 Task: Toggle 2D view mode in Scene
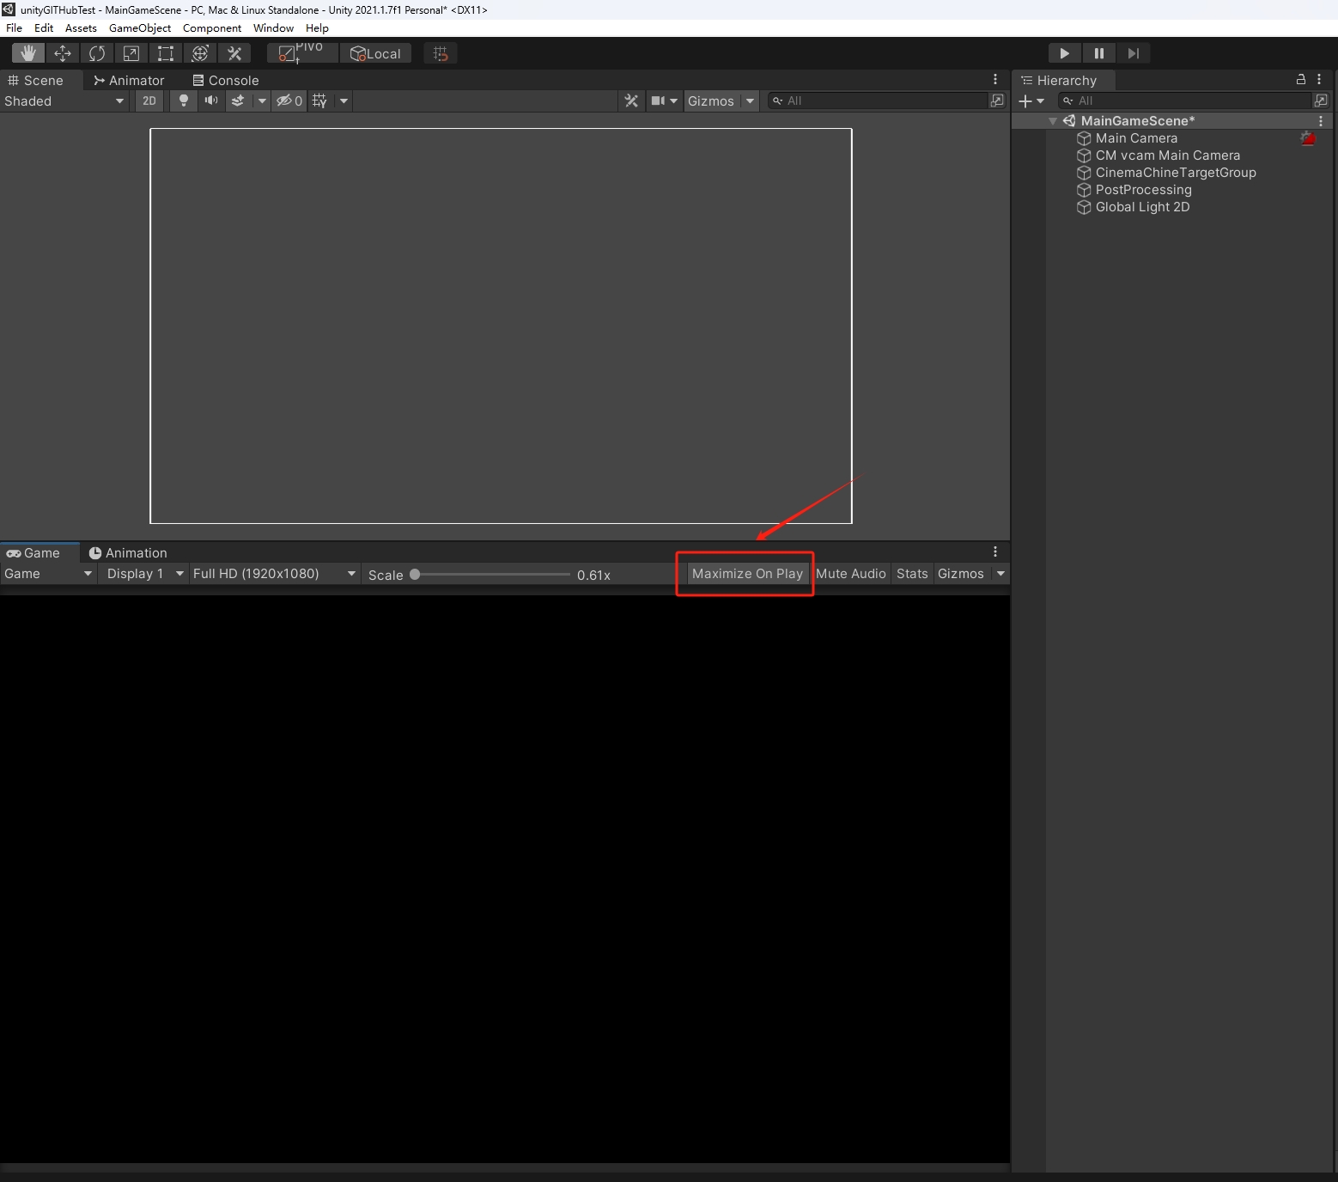(149, 101)
